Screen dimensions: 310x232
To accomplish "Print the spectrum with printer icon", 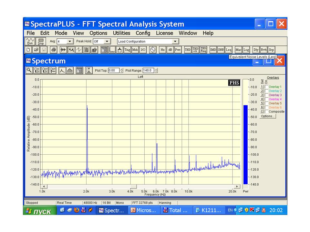I will click(53, 50).
